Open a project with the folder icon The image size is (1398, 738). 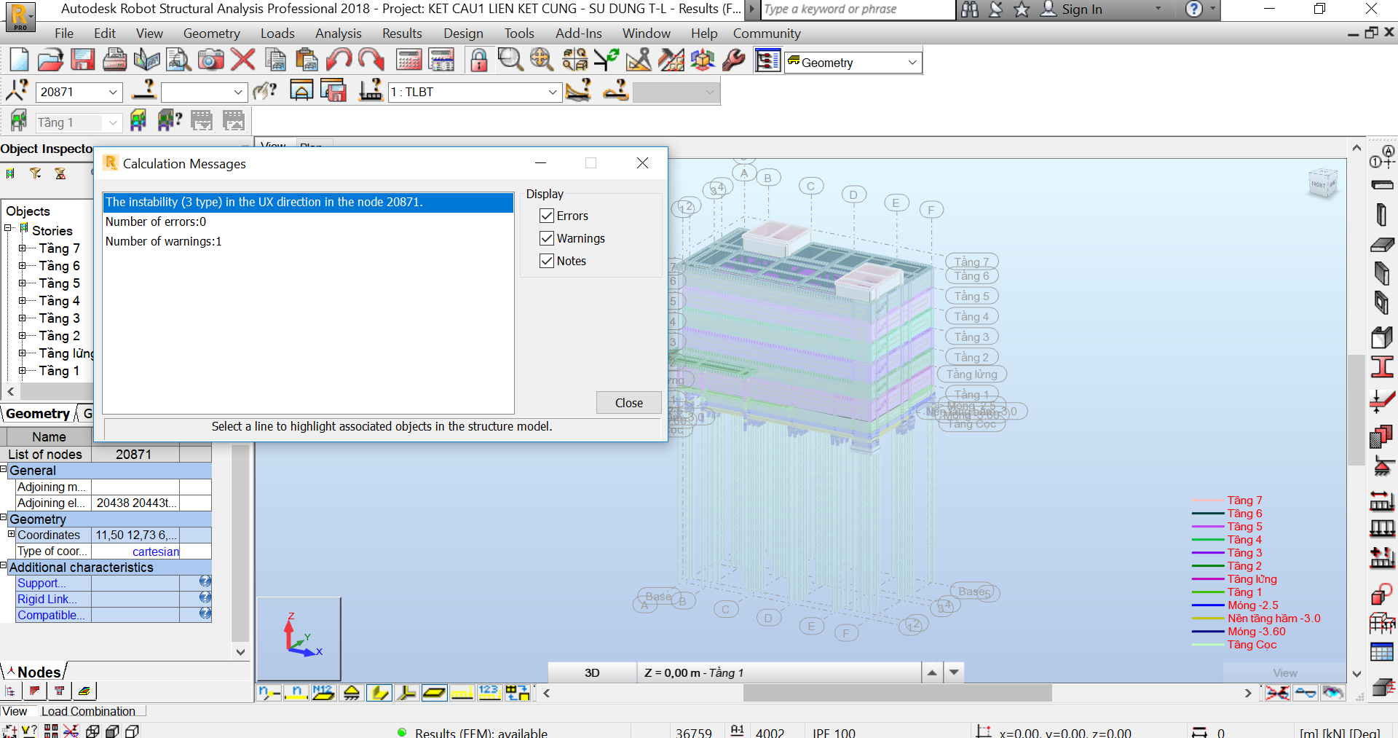(x=50, y=60)
